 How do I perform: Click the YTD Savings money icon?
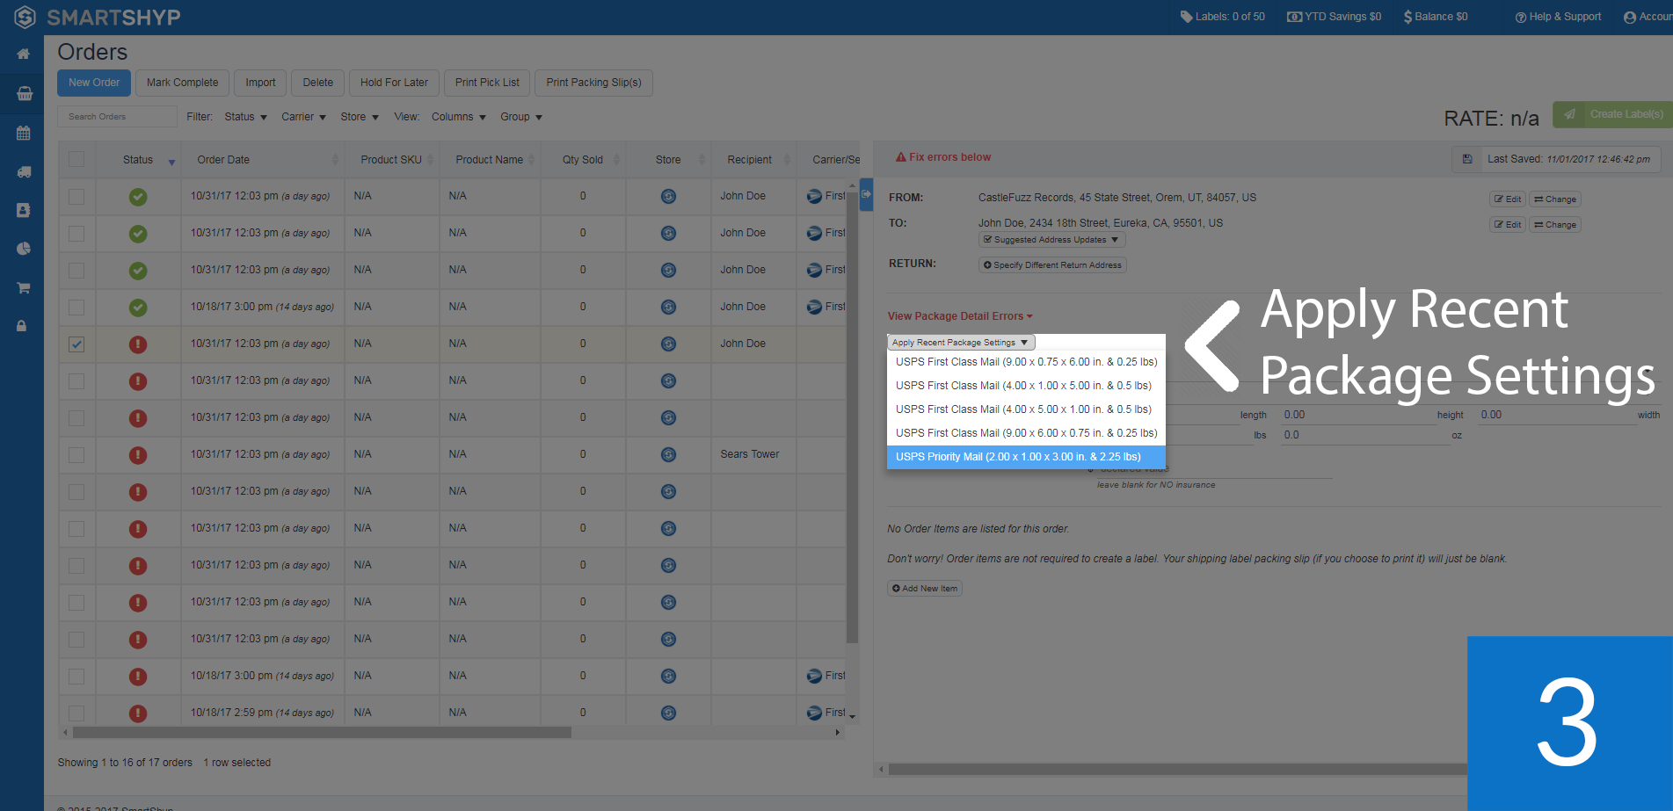point(1294,17)
